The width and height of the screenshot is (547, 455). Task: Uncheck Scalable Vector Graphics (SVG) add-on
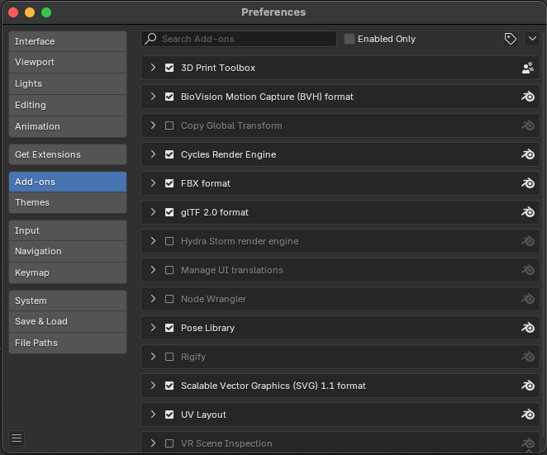tap(169, 386)
